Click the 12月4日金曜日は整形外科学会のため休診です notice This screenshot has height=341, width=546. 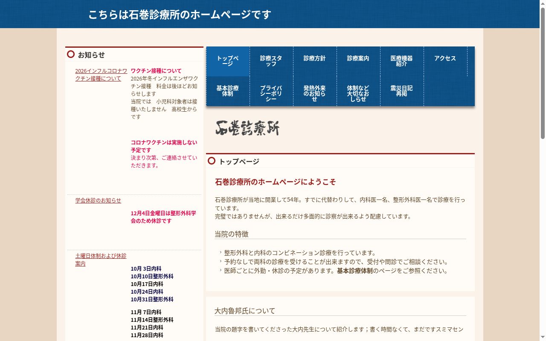point(164,217)
